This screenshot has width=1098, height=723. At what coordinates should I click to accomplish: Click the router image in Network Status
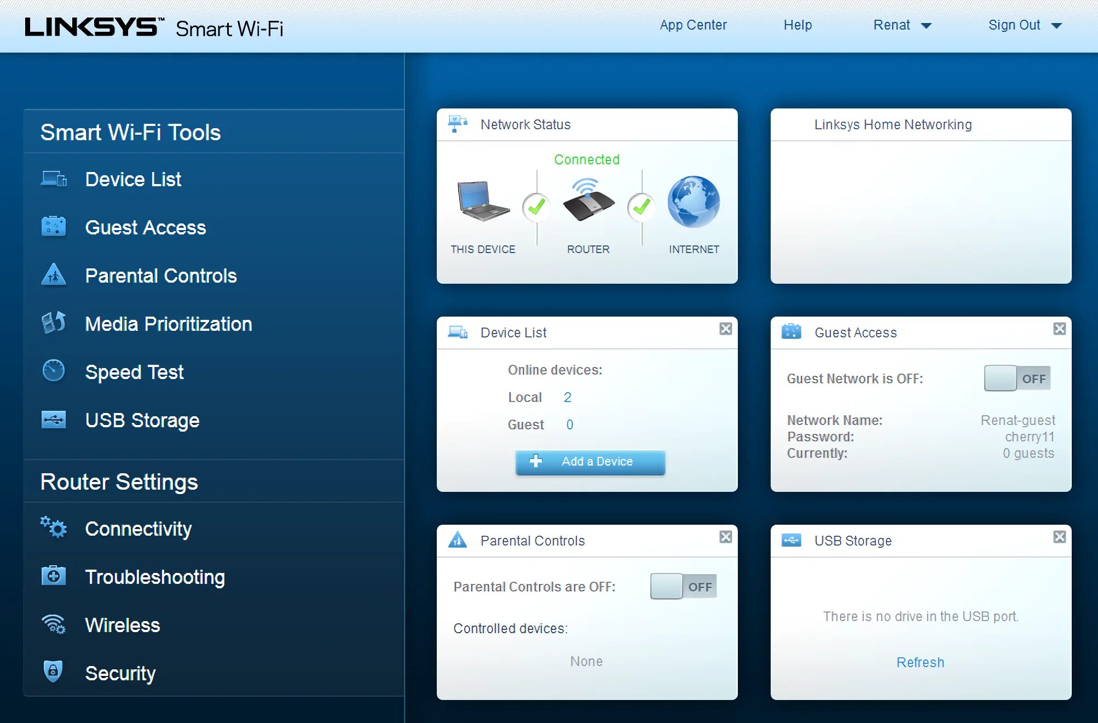[588, 201]
